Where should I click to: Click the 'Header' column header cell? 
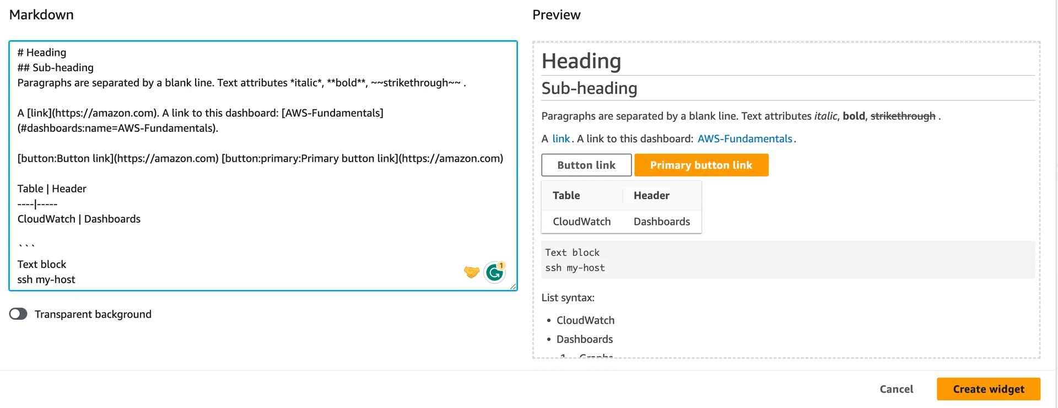pyautogui.click(x=662, y=195)
